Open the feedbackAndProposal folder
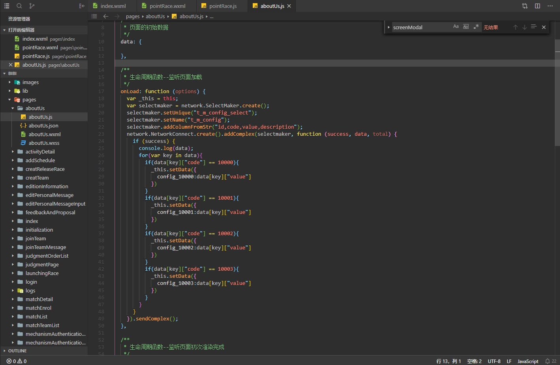 50,212
